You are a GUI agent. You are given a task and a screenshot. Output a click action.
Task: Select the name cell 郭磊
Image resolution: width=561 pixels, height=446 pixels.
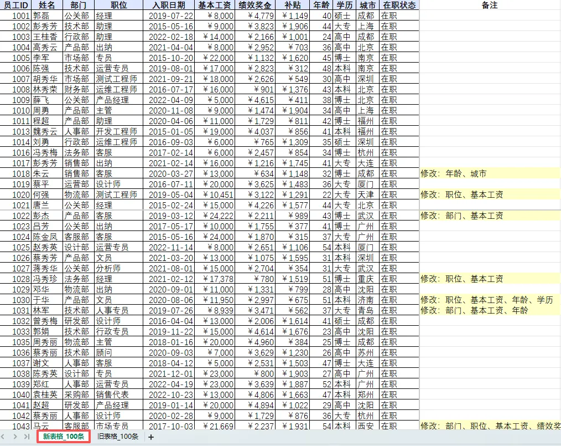pos(47,16)
